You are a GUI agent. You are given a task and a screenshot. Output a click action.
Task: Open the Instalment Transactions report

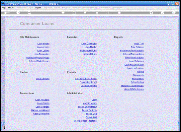pyautogui.click(x=131, y=51)
